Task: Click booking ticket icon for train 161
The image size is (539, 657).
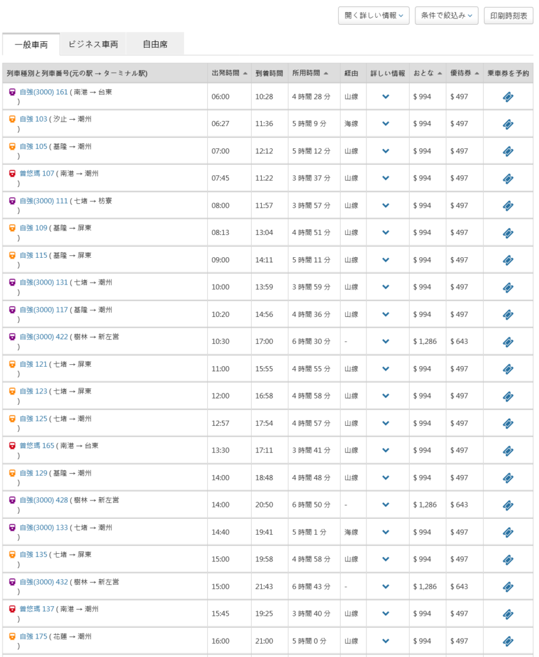Action: click(507, 97)
